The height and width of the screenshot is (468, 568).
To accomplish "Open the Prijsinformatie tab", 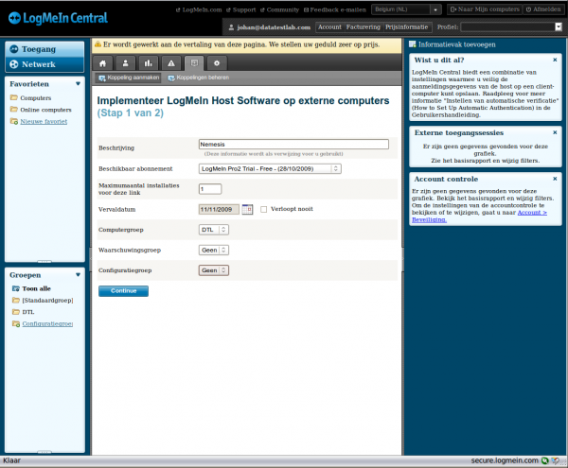I will point(406,27).
